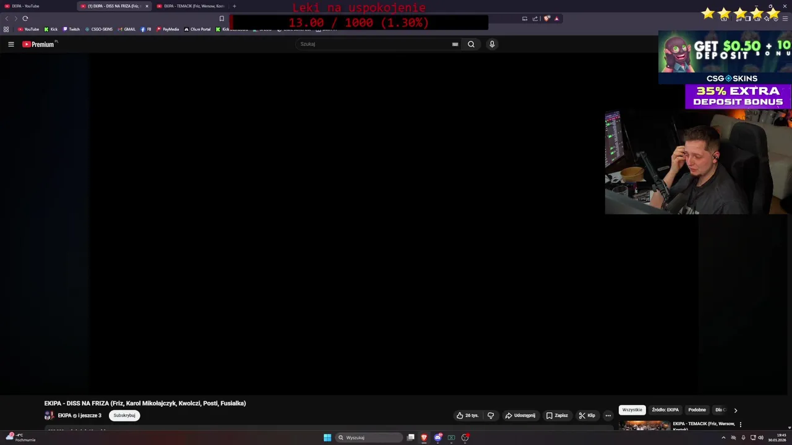Click the share page icon in address bar
Viewport: 792px width, 445px height.
[x=535, y=19]
